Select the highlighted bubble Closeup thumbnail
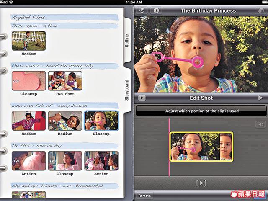Image resolution: width=268 pixels, height=201 pixels. point(101,121)
